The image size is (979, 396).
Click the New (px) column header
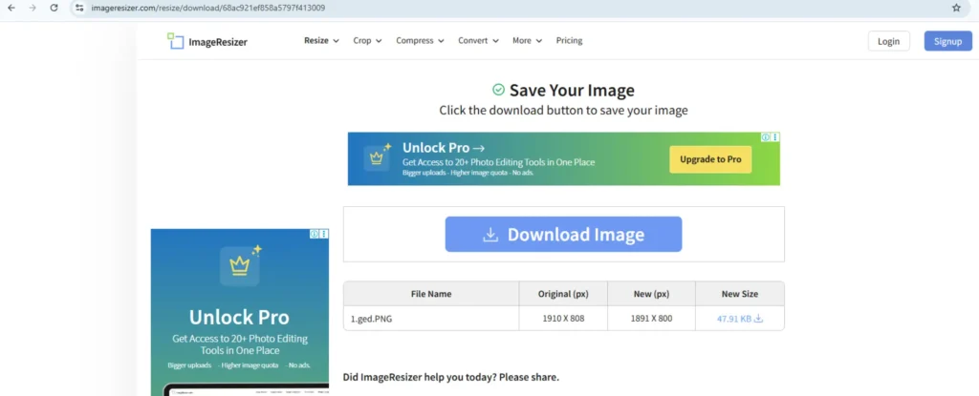click(651, 294)
